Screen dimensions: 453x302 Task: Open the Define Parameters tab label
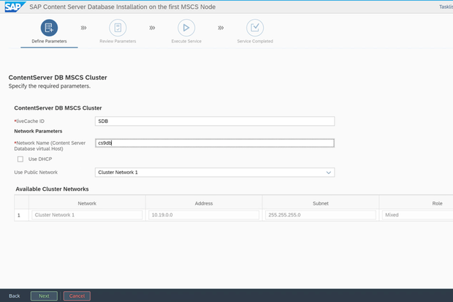49,41
